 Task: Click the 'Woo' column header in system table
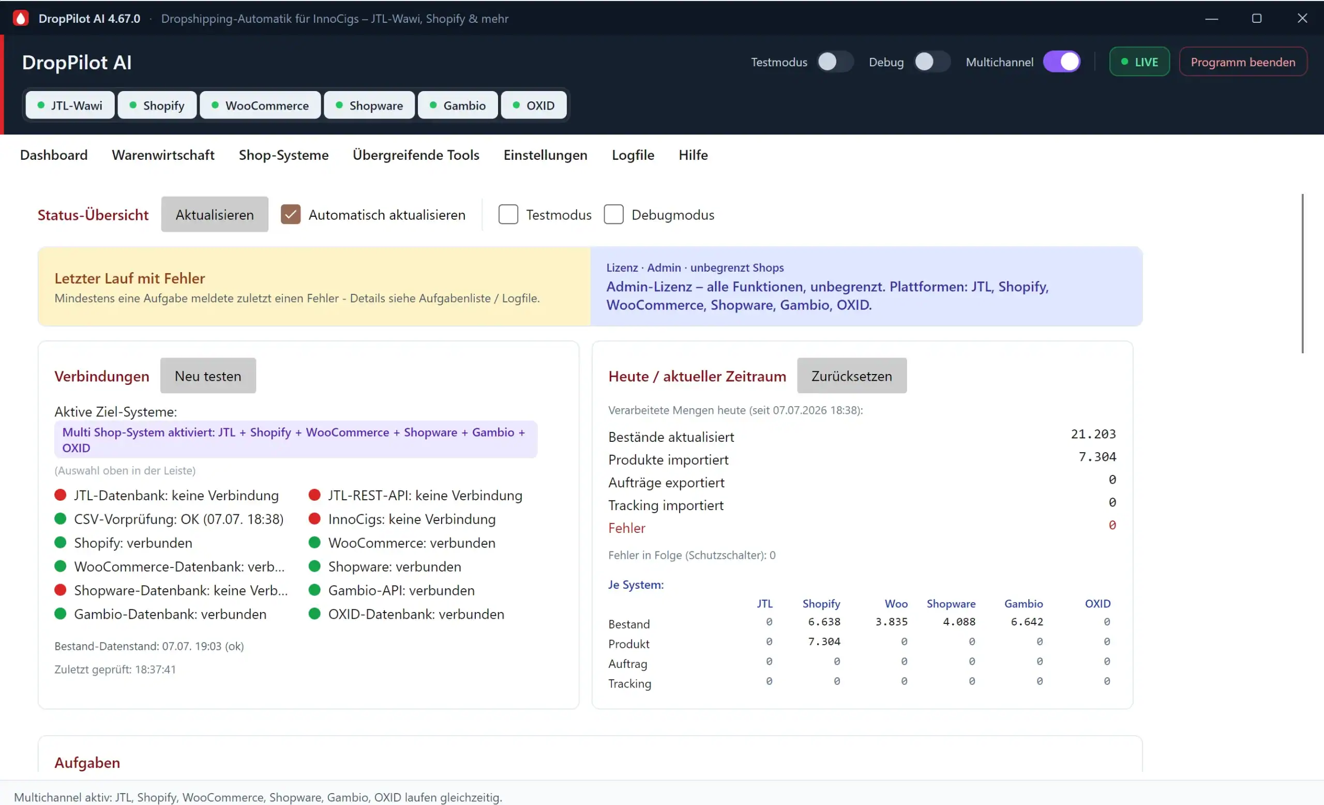click(896, 603)
